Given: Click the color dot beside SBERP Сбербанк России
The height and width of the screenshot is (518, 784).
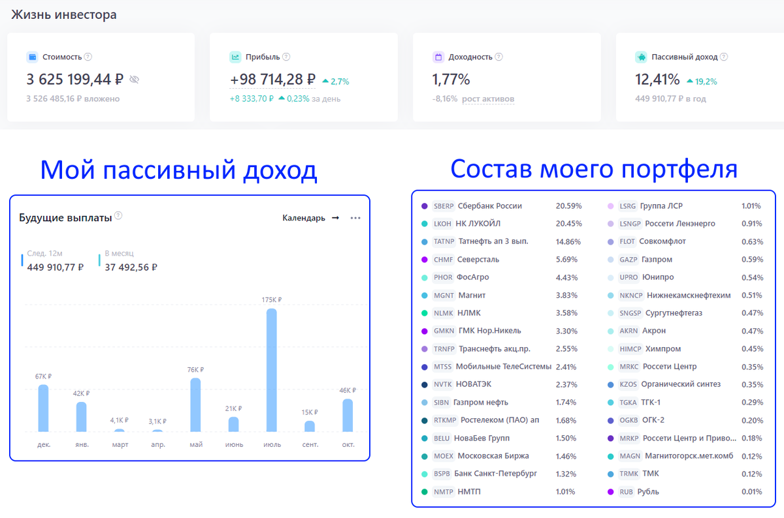Looking at the screenshot, I should coord(425,206).
